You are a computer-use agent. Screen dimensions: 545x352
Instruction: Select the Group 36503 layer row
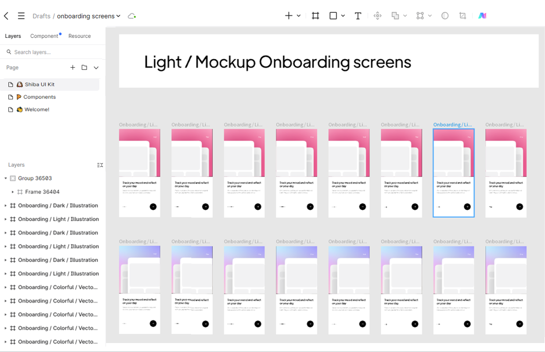pyautogui.click(x=53, y=178)
